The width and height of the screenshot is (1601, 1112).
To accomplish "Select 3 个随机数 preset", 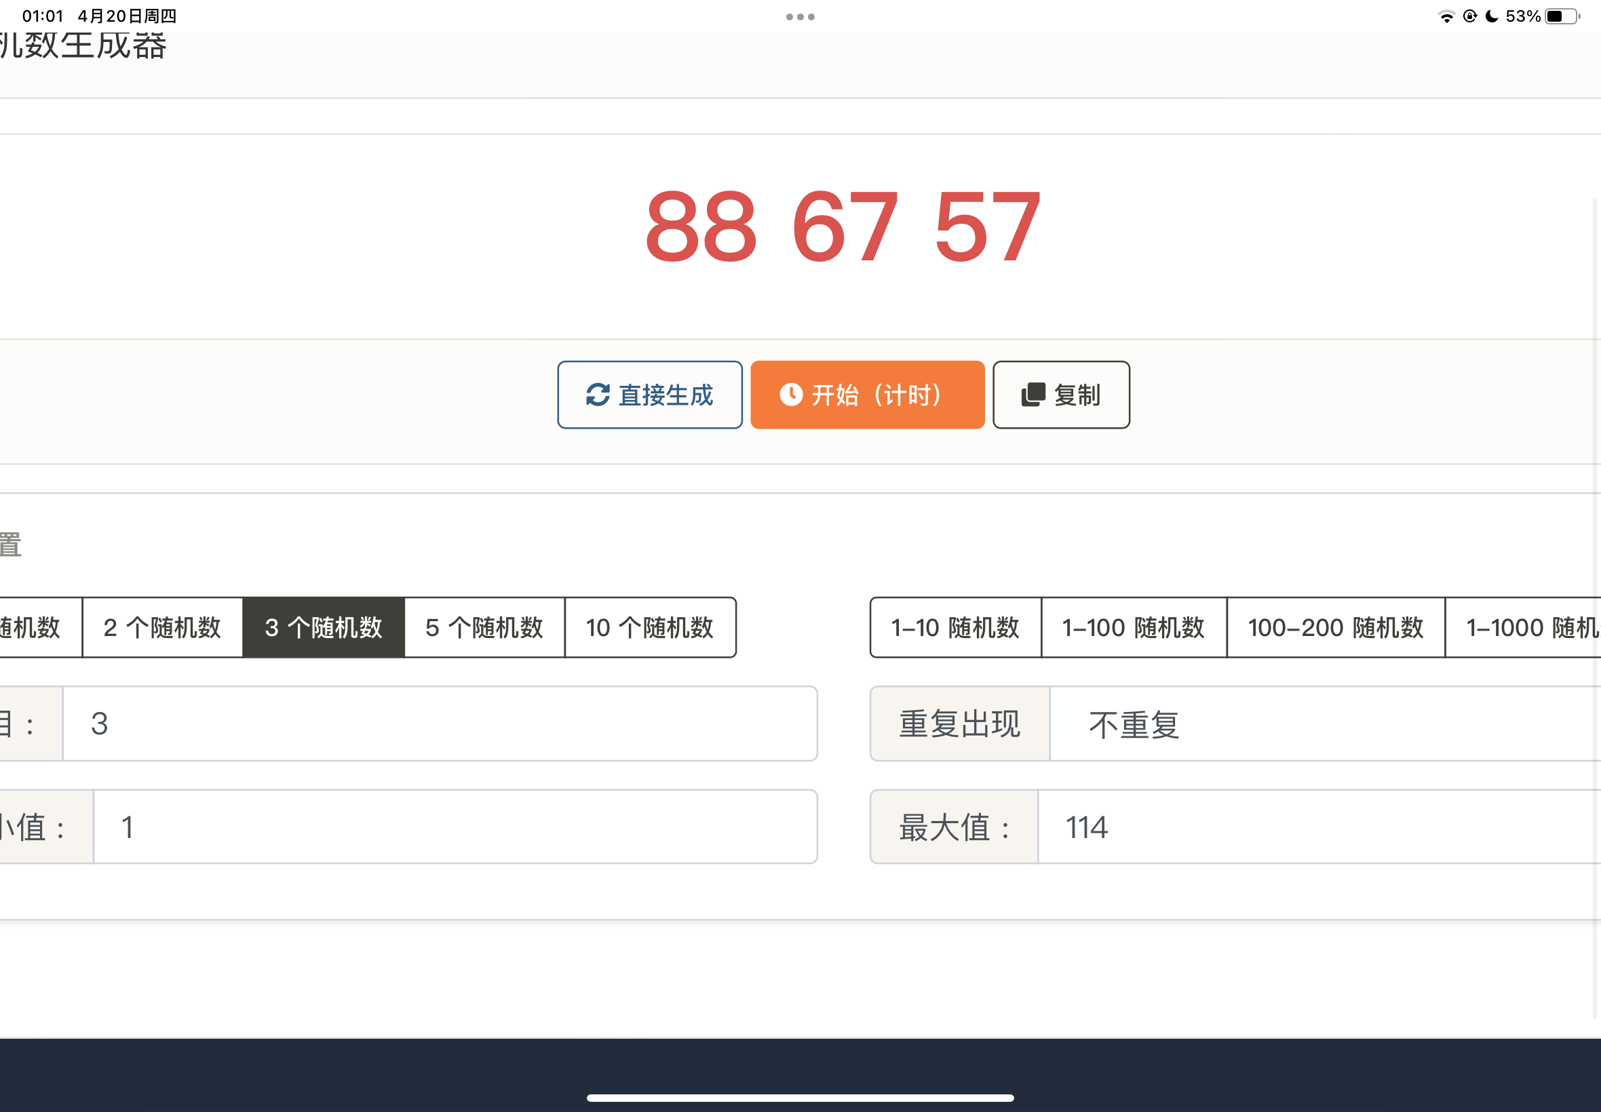I will (x=324, y=627).
